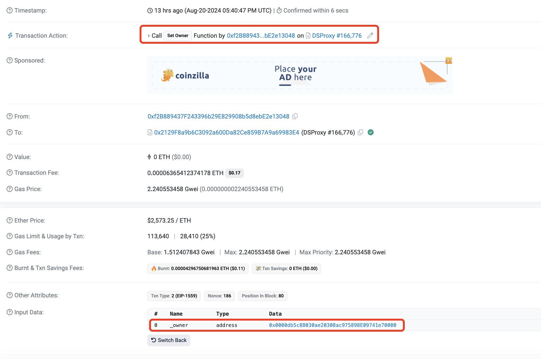Image resolution: width=541 pixels, height=359 pixels.
Task: Click the help icon next to Burnt & Txn Savings Fees
Action: (10, 268)
